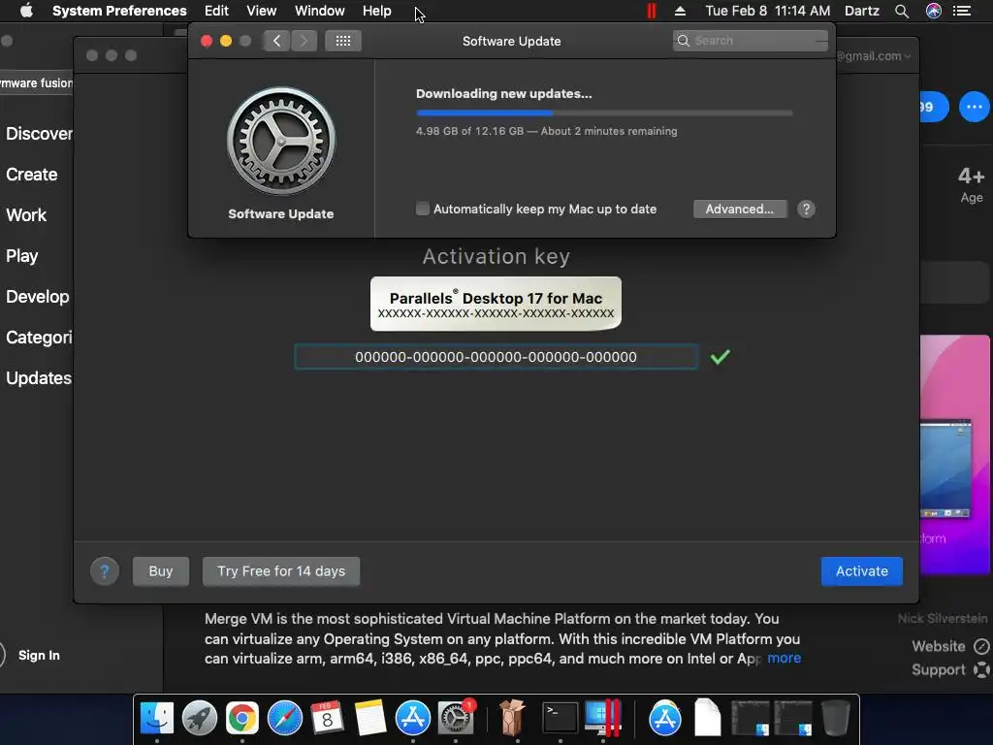Open the Support link in App Store
The width and height of the screenshot is (993, 745).
point(949,669)
